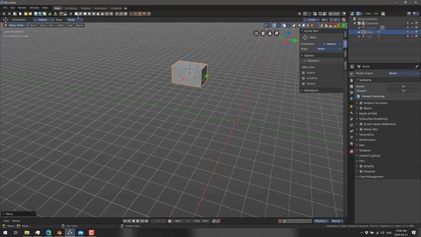Set the End frame 250 field
Viewport: 421px width, 237px height.
pos(201,221)
